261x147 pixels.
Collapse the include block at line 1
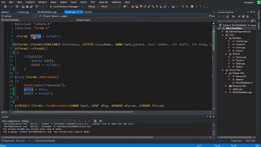15,24
